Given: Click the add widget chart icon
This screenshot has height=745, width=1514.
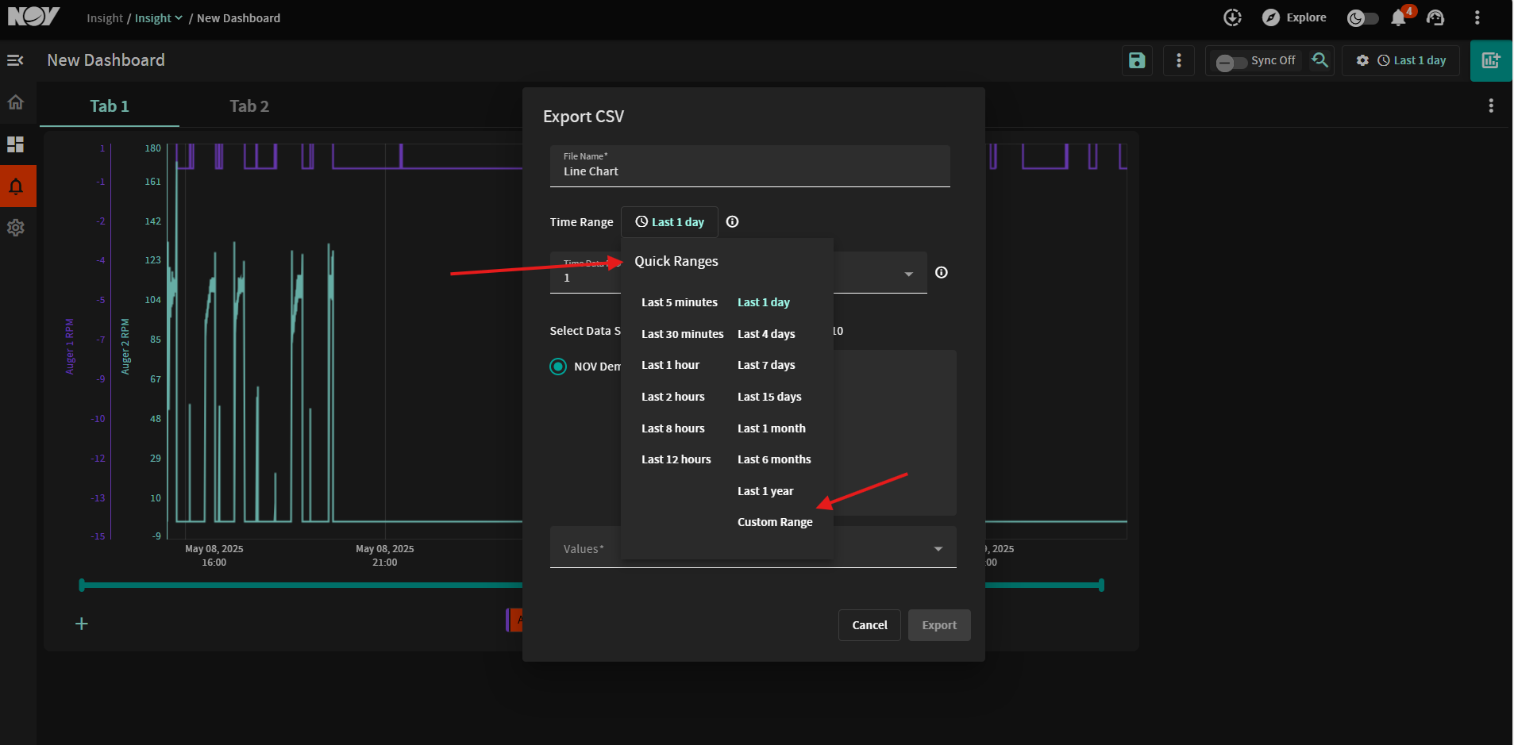Looking at the screenshot, I should [1491, 60].
